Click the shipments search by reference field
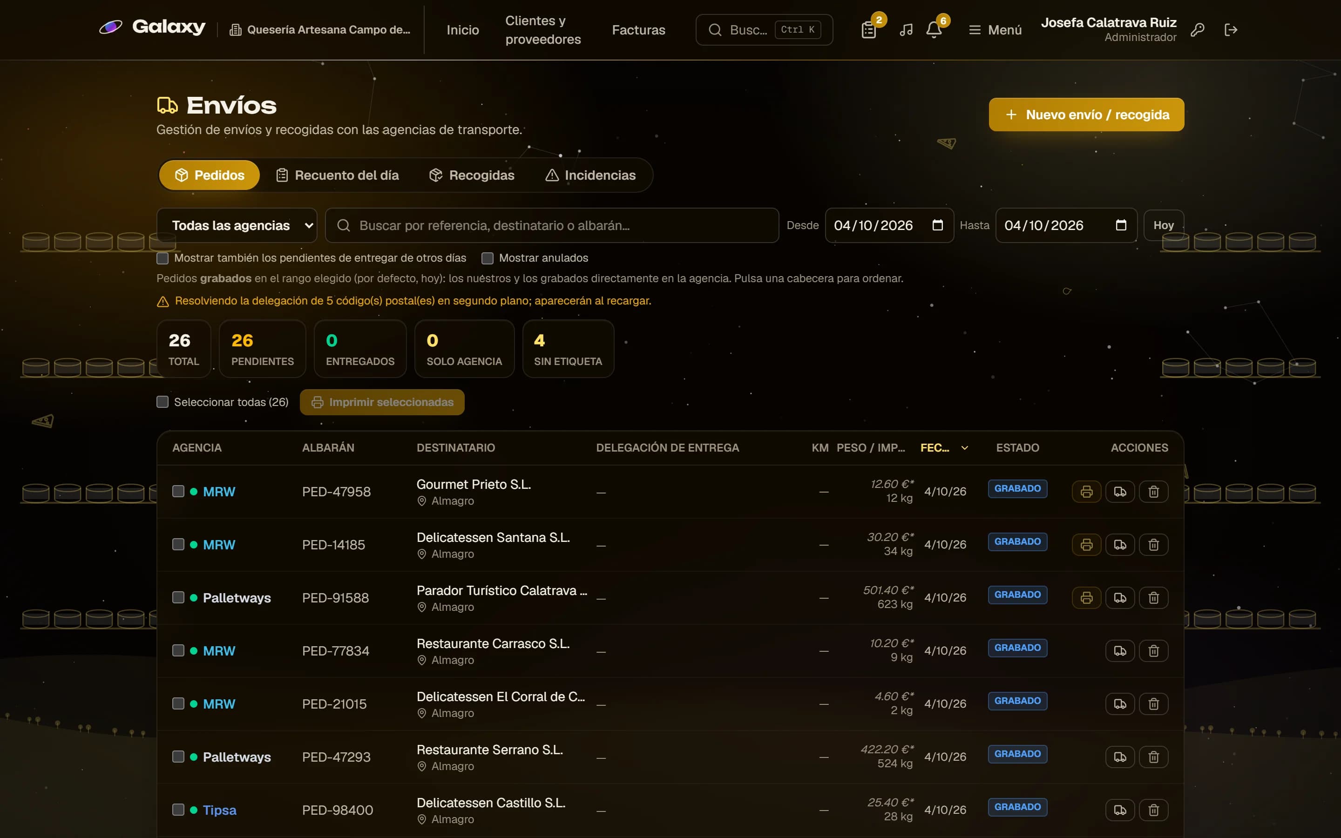 pyautogui.click(x=552, y=226)
